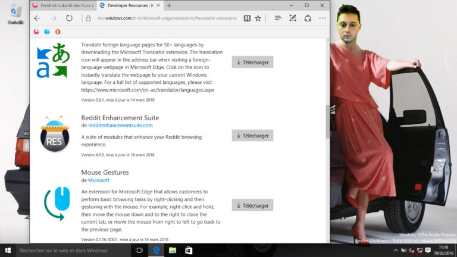Download the Microsoft Translator extension
This screenshot has height=257, width=457.
[x=252, y=62]
